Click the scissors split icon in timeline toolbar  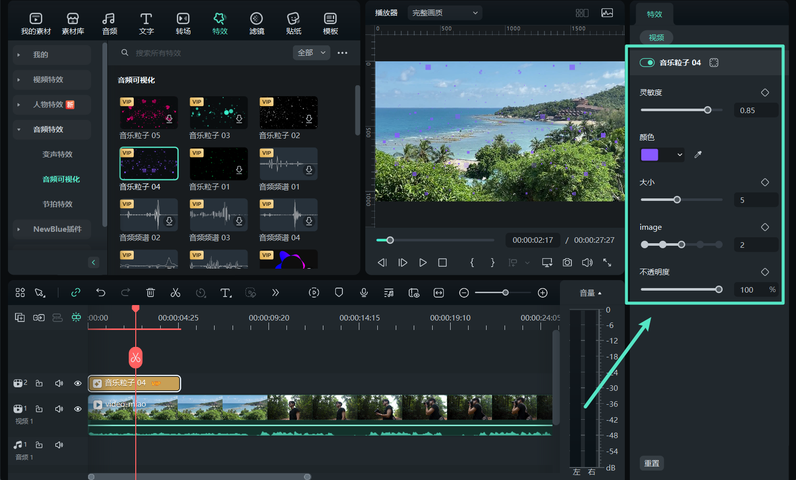(x=175, y=293)
